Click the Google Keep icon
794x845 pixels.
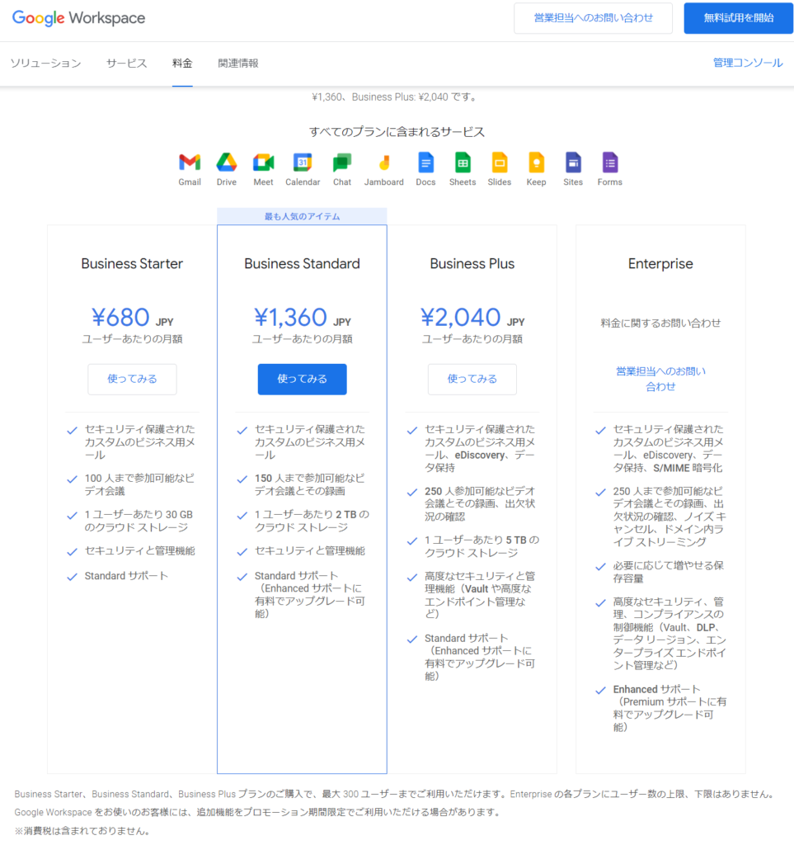tap(536, 163)
